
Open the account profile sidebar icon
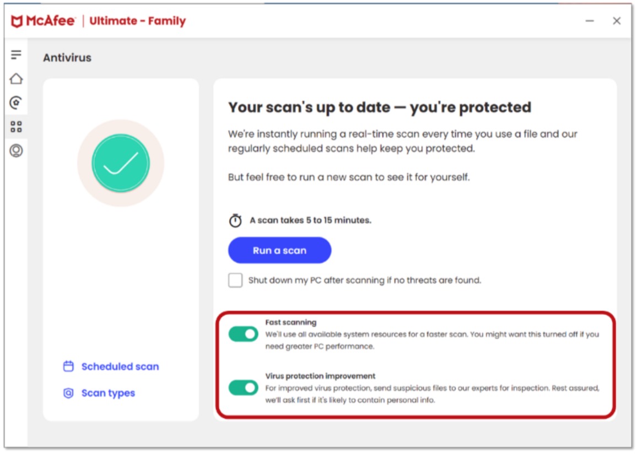(x=16, y=150)
